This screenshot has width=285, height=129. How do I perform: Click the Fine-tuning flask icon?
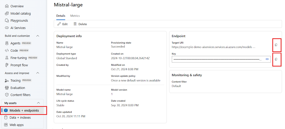pyautogui.click(x=7, y=58)
